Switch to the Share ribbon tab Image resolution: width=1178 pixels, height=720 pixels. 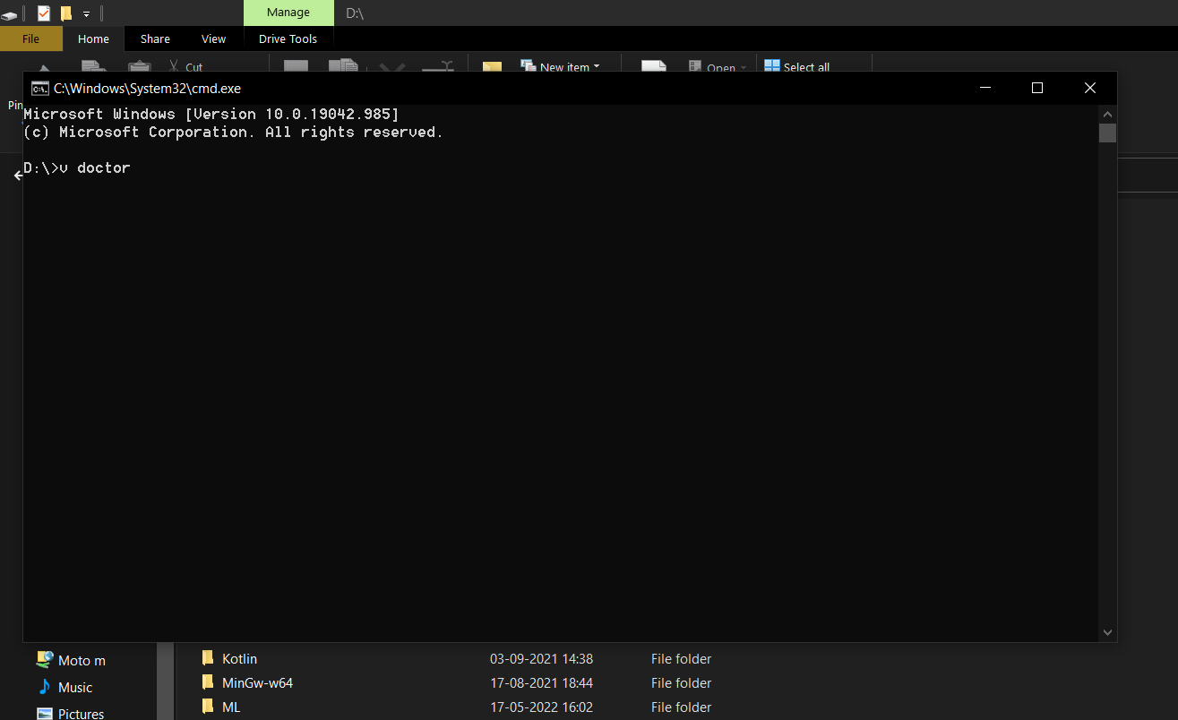click(x=155, y=39)
